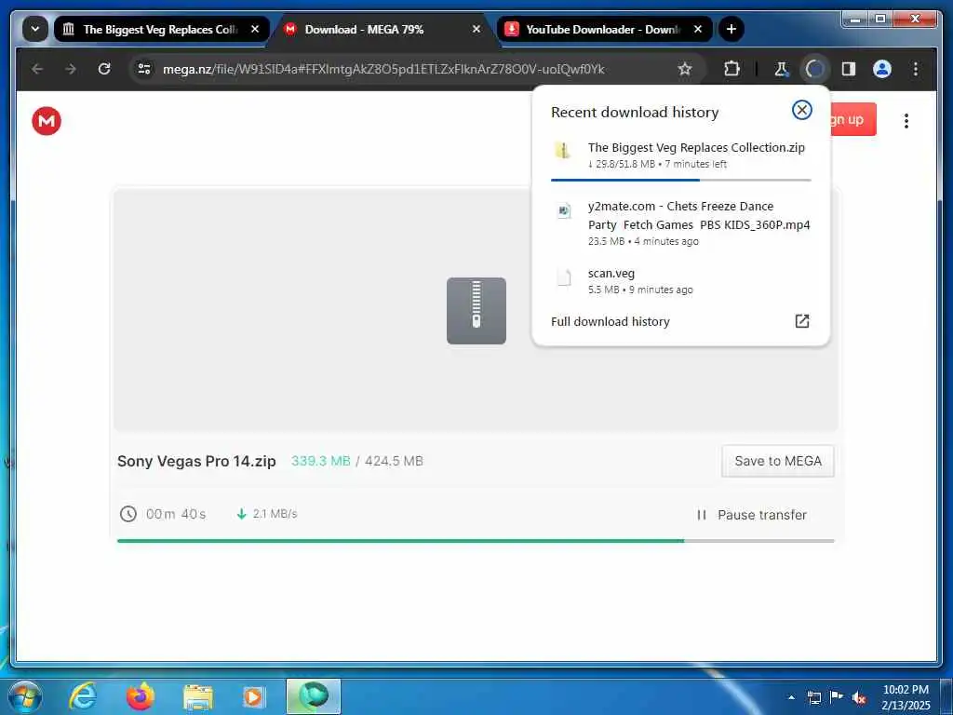Close the Recent download history popup

pyautogui.click(x=801, y=110)
